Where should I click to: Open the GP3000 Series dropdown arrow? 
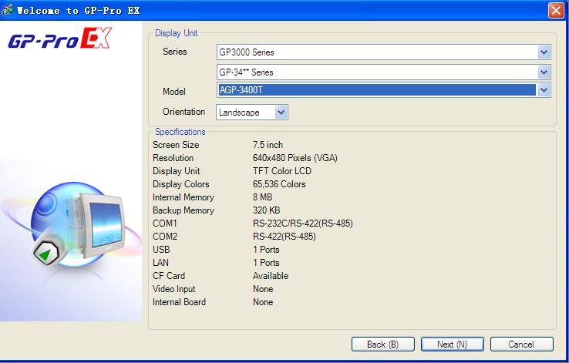pos(544,52)
